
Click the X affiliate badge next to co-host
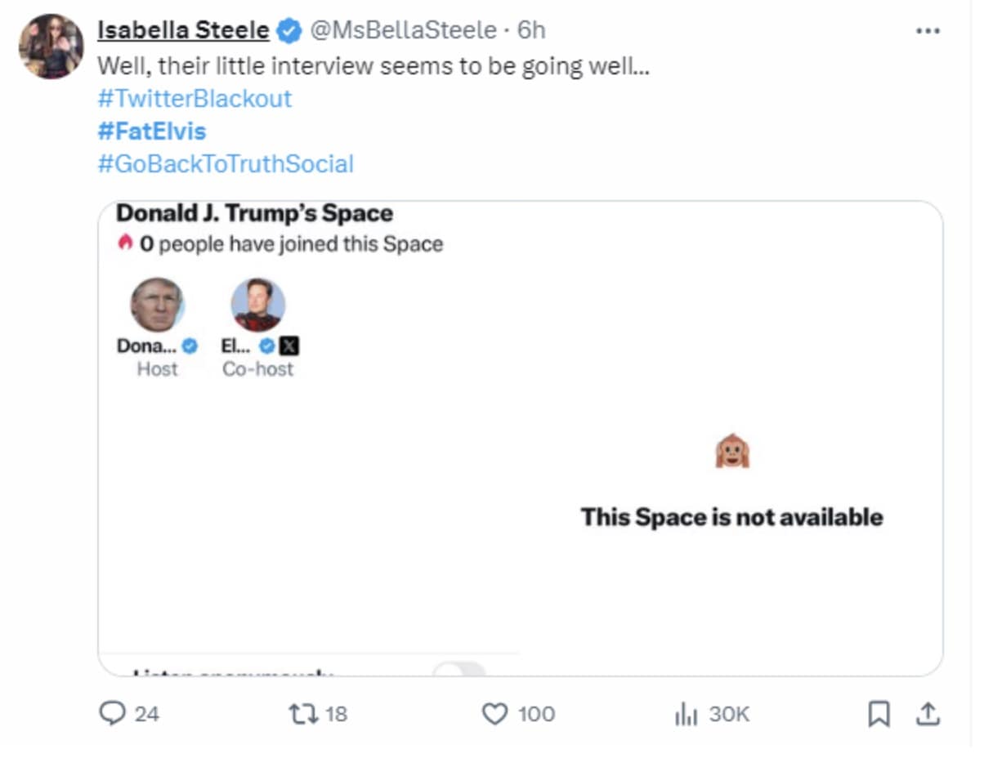(x=289, y=346)
